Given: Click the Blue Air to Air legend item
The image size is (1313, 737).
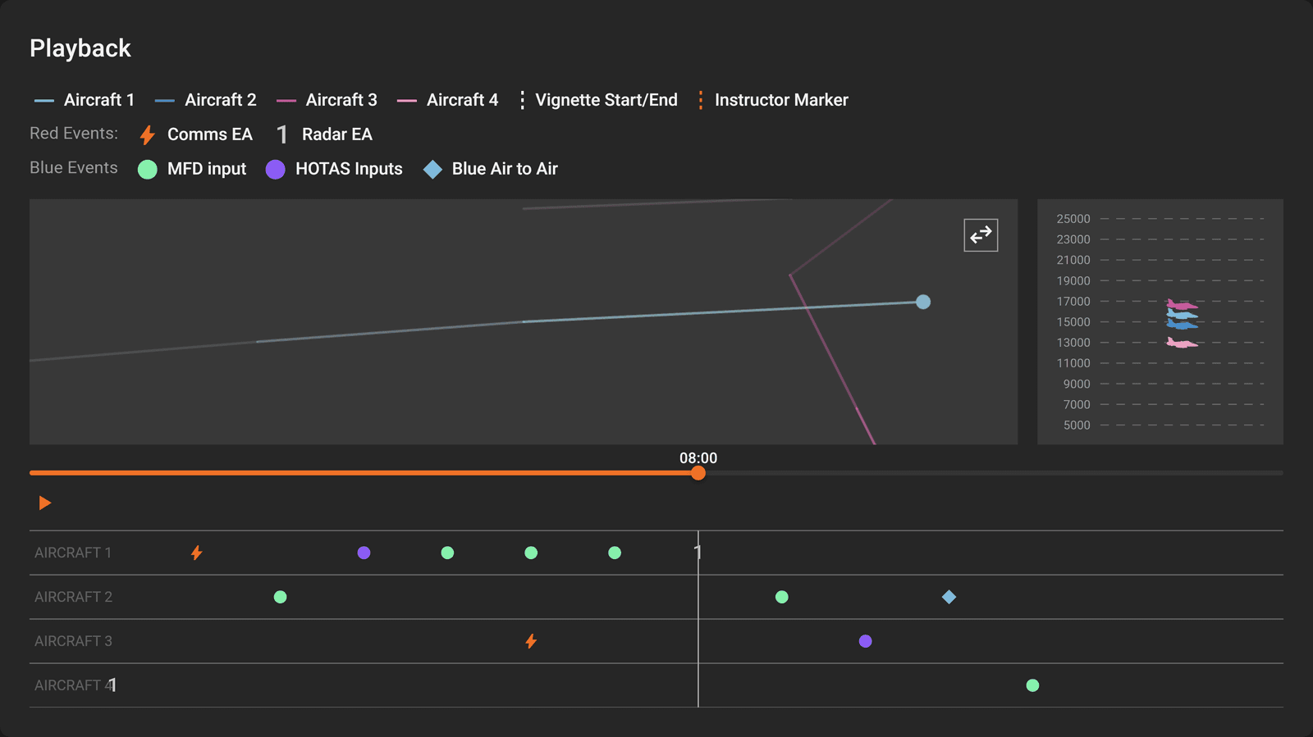Looking at the screenshot, I should coord(490,169).
